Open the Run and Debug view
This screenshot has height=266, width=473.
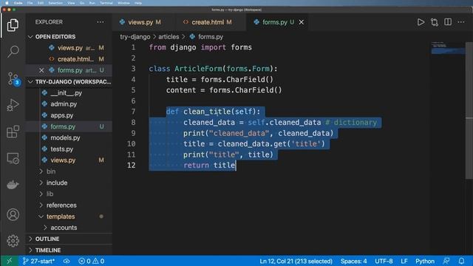tap(13, 105)
